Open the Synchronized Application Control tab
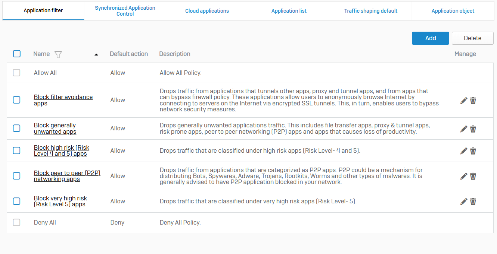 [125, 11]
